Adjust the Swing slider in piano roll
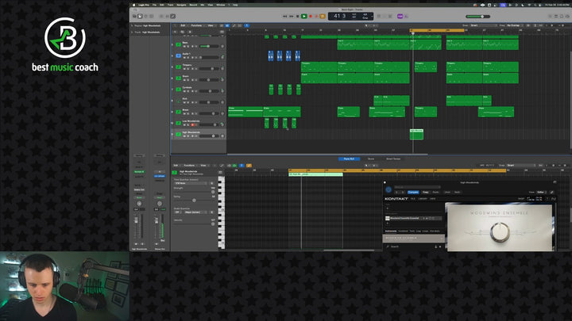The image size is (572, 321). point(194,201)
